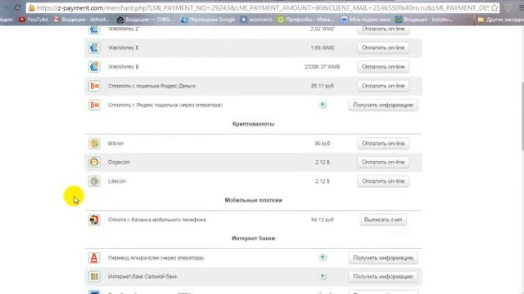This screenshot has width=524, height=294.
Task: Click the WebMoney E payment icon
Action: (94, 47)
